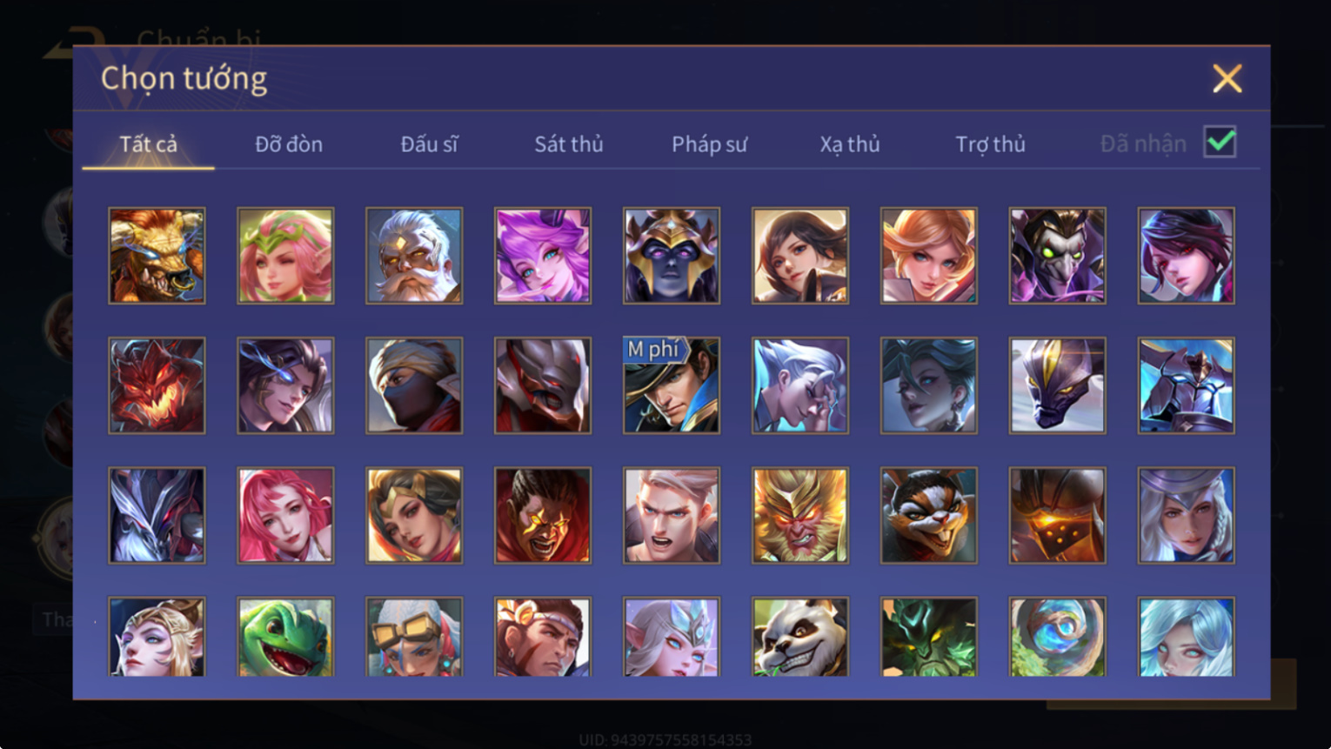Open the Đấu sĩ tab
The image size is (1331, 749).
click(429, 144)
